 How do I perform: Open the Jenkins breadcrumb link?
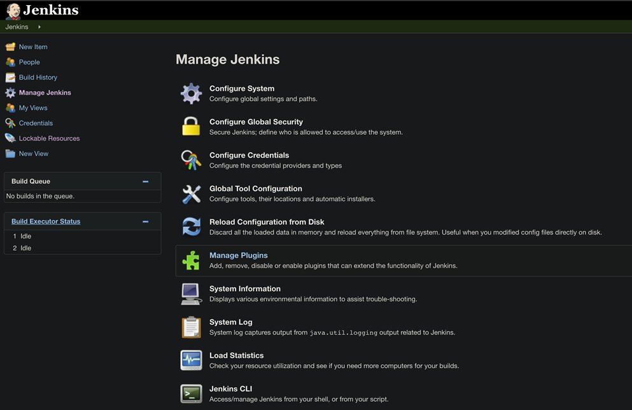click(x=17, y=27)
